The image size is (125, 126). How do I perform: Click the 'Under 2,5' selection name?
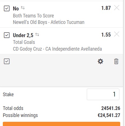(x=23, y=35)
